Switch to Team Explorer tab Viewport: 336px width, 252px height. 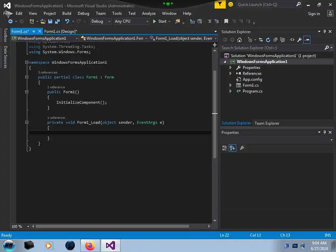pyautogui.click(x=267, y=123)
